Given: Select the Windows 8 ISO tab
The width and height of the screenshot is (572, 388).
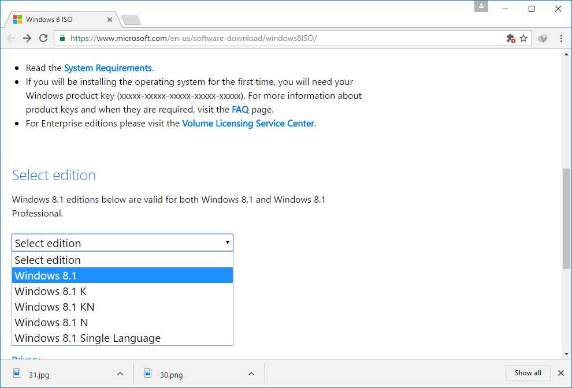Looking at the screenshot, I should point(62,20).
